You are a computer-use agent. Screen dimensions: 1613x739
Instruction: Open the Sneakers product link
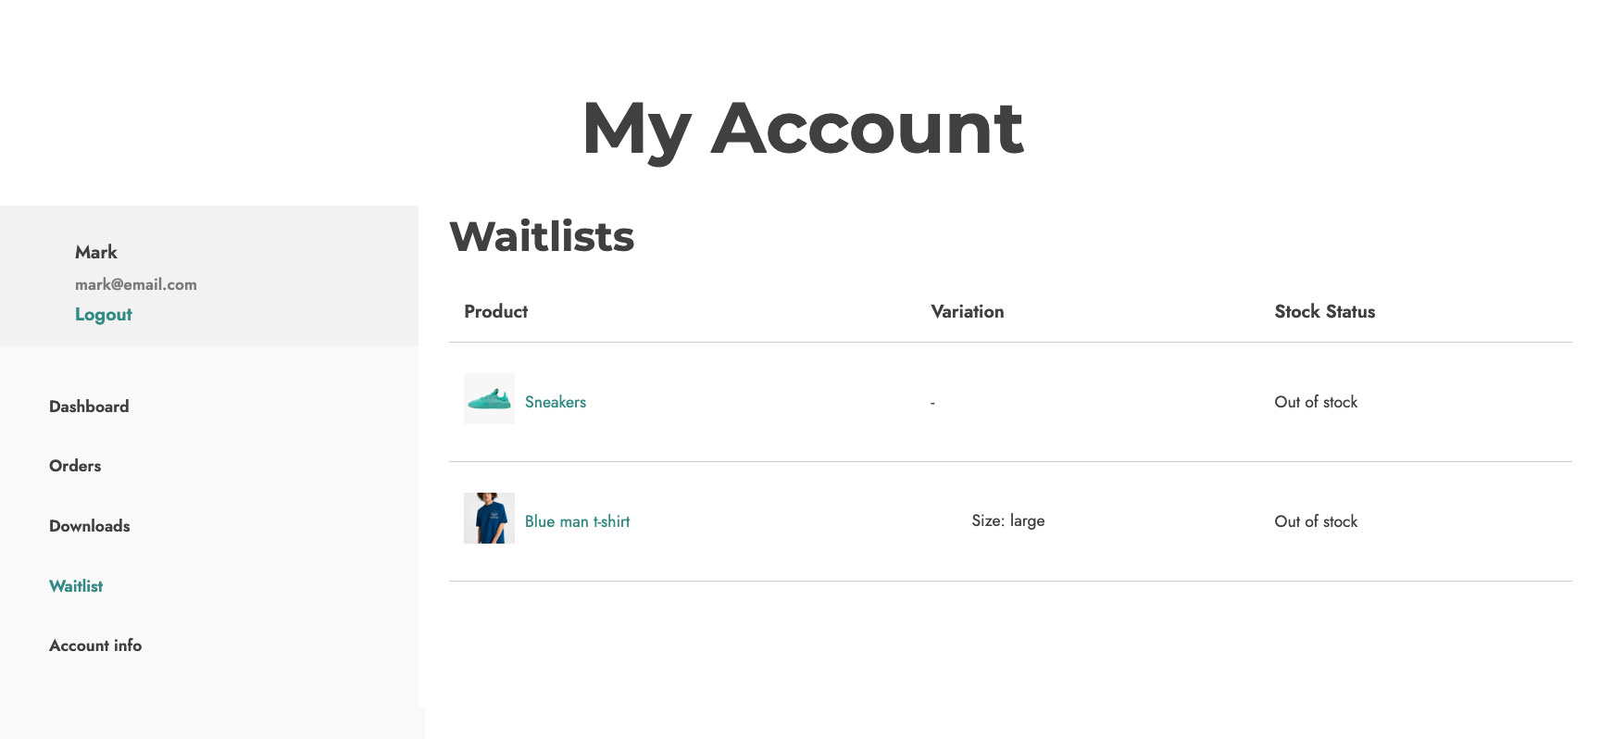coord(556,402)
